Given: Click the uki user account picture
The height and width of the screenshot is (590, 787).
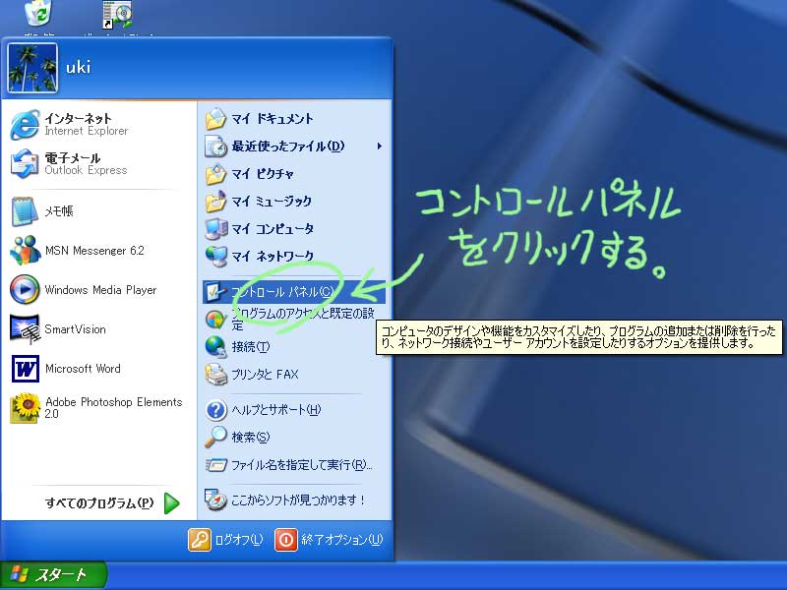Looking at the screenshot, I should [31, 67].
